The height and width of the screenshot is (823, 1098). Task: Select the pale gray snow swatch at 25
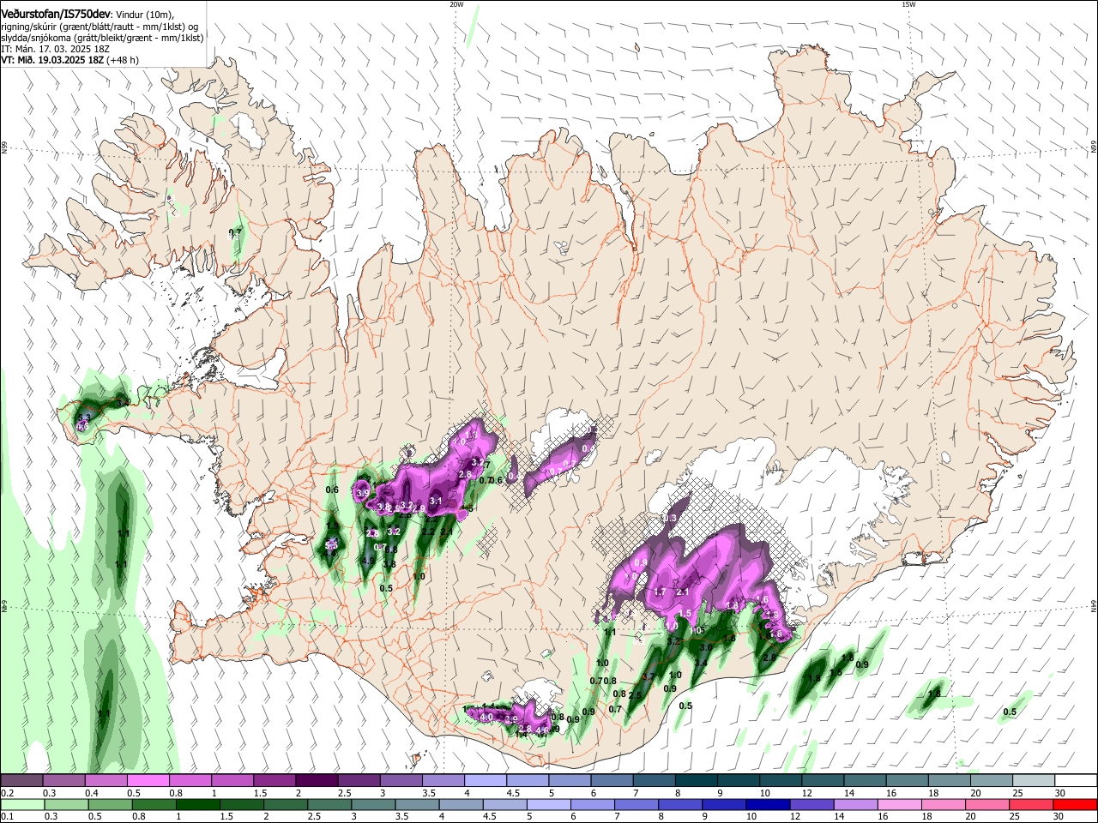pyautogui.click(x=1035, y=780)
